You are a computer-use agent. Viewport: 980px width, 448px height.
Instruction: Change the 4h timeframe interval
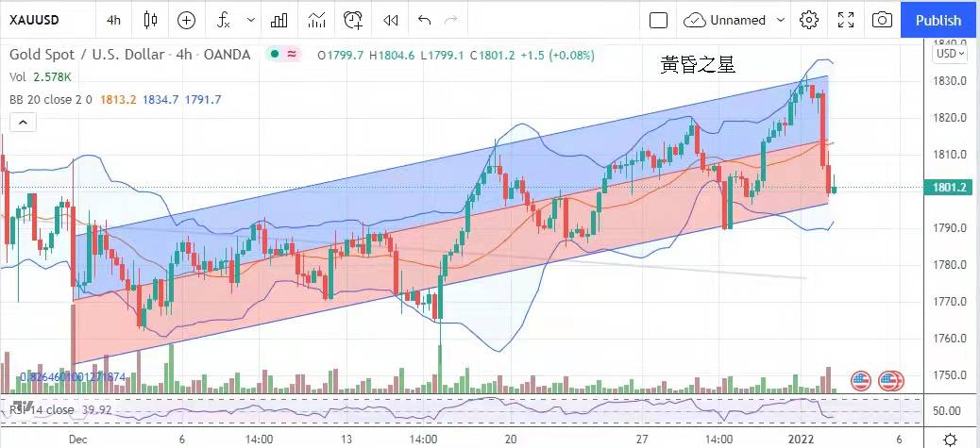[113, 20]
